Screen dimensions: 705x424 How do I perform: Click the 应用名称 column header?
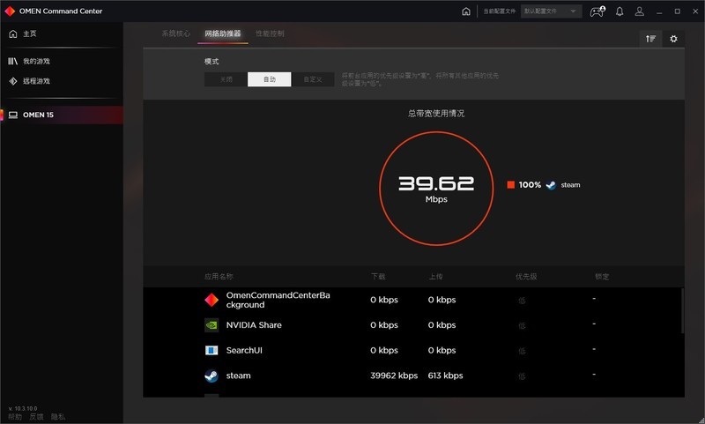point(219,276)
